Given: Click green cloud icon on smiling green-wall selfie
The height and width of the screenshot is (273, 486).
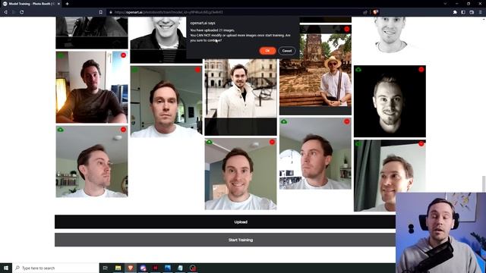Looking at the screenshot, I should click(210, 142).
